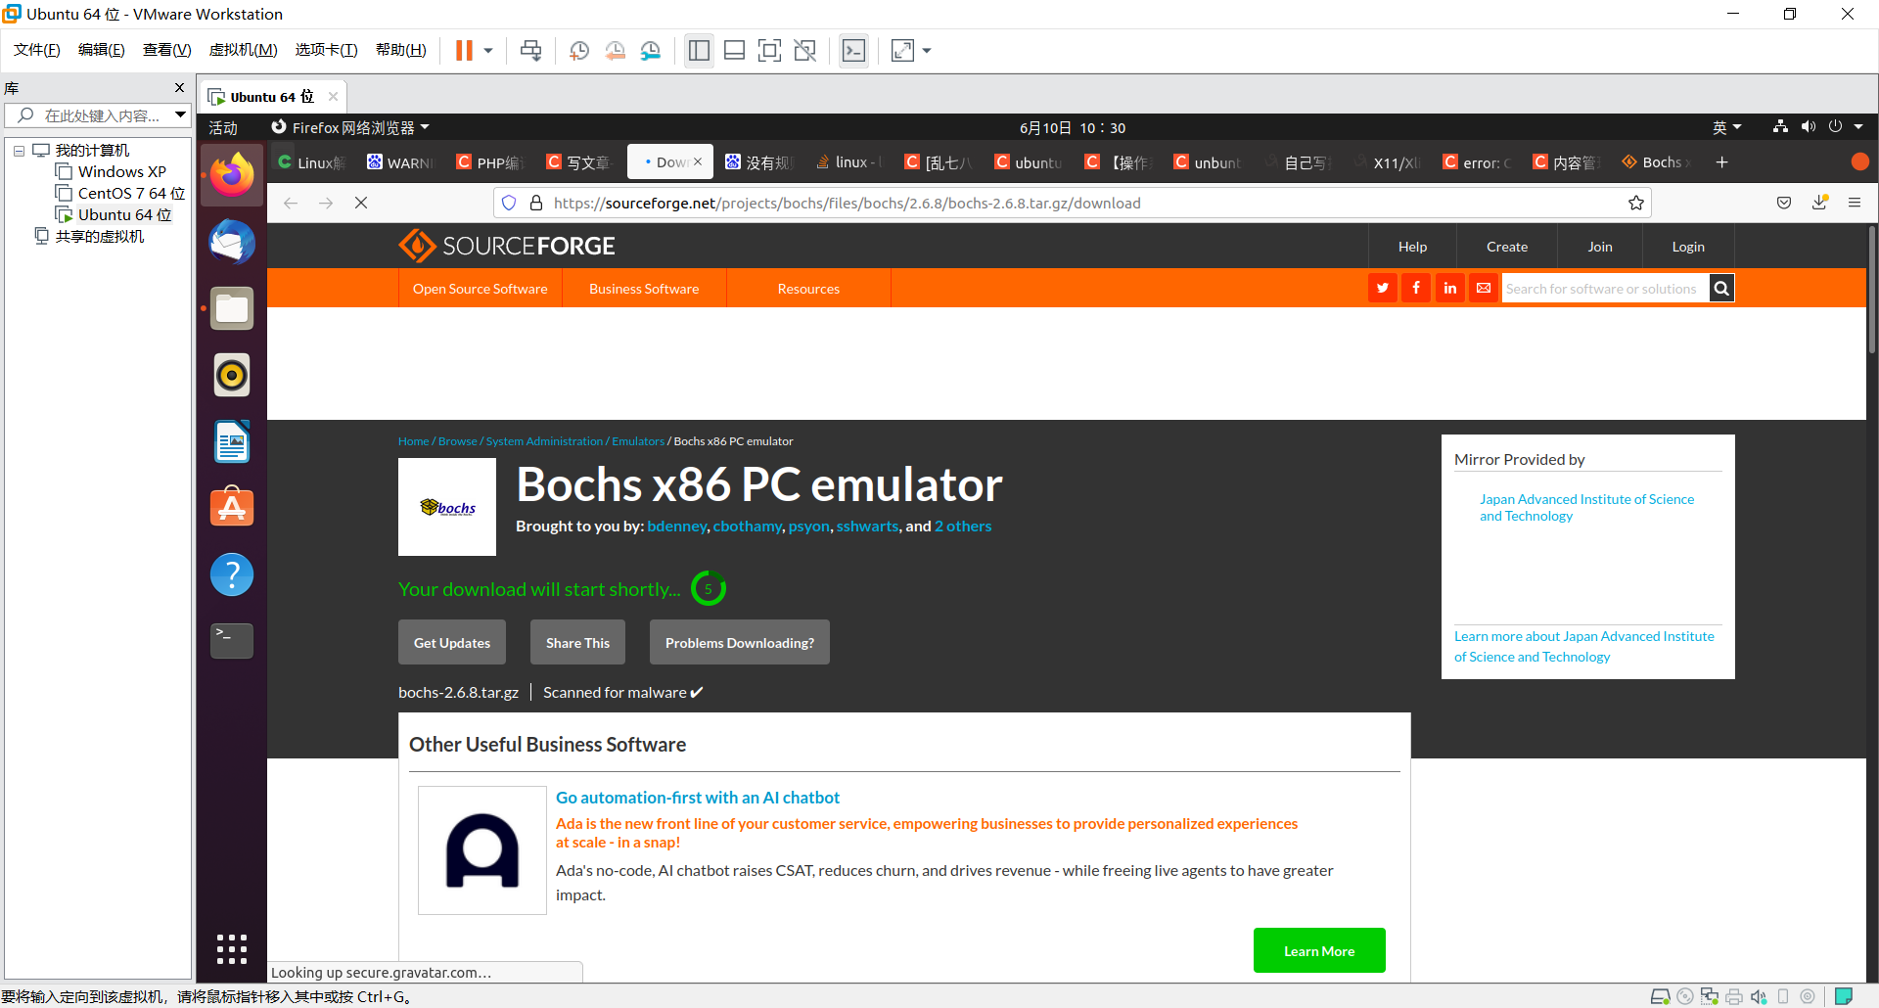Open the 文件(F) menu
Image resolution: width=1879 pixels, height=1008 pixels.
click(x=37, y=50)
